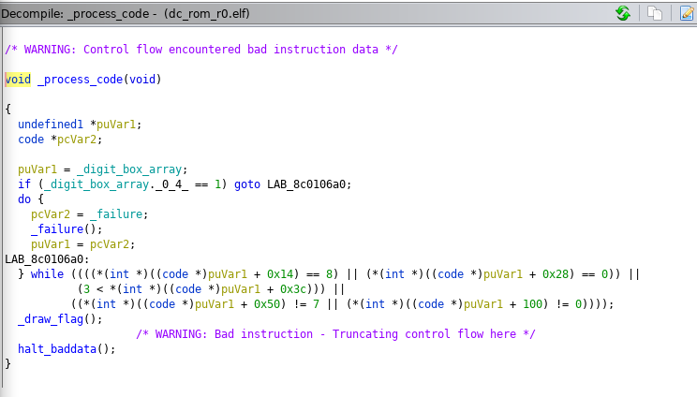The image size is (697, 397).
Task: Click the 'while' keyword
Action: coord(47,274)
